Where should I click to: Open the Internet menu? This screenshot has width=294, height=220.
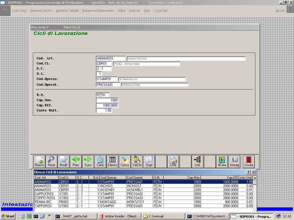click(135, 11)
